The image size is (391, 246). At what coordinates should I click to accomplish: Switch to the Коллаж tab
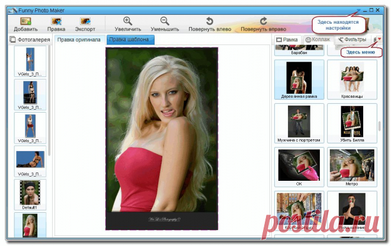pos(318,40)
